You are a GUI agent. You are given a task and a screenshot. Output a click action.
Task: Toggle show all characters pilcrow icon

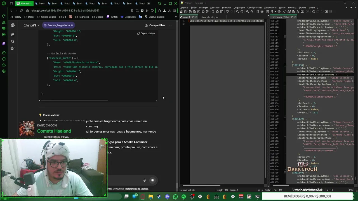click(272, 12)
